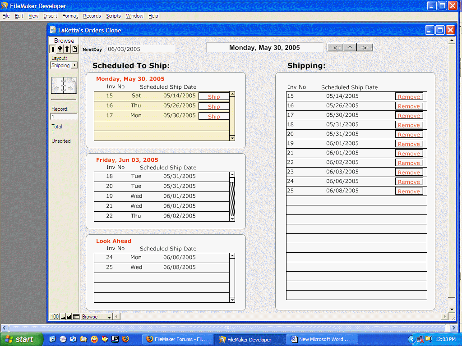Viewport: 462px width, 346px height.
Task: Click window vertical scroll down arrow
Action: tap(452, 309)
